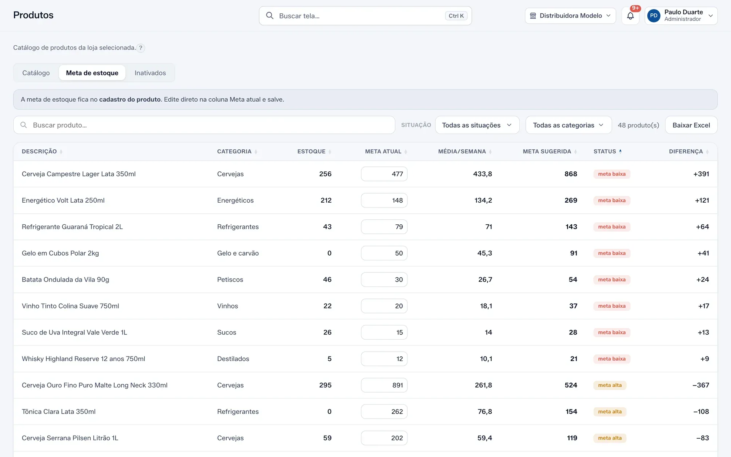731x457 pixels.
Task: Click the Suco de Uva Integral Vale Verde name
Action: [74, 332]
